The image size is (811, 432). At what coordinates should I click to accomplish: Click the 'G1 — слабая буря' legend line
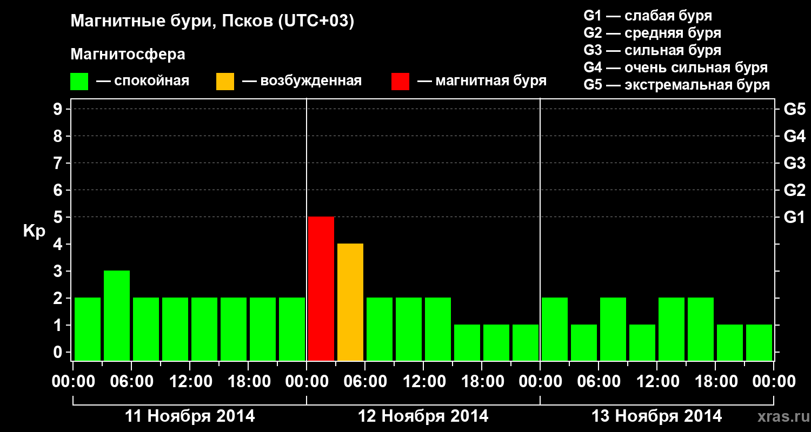point(648,16)
